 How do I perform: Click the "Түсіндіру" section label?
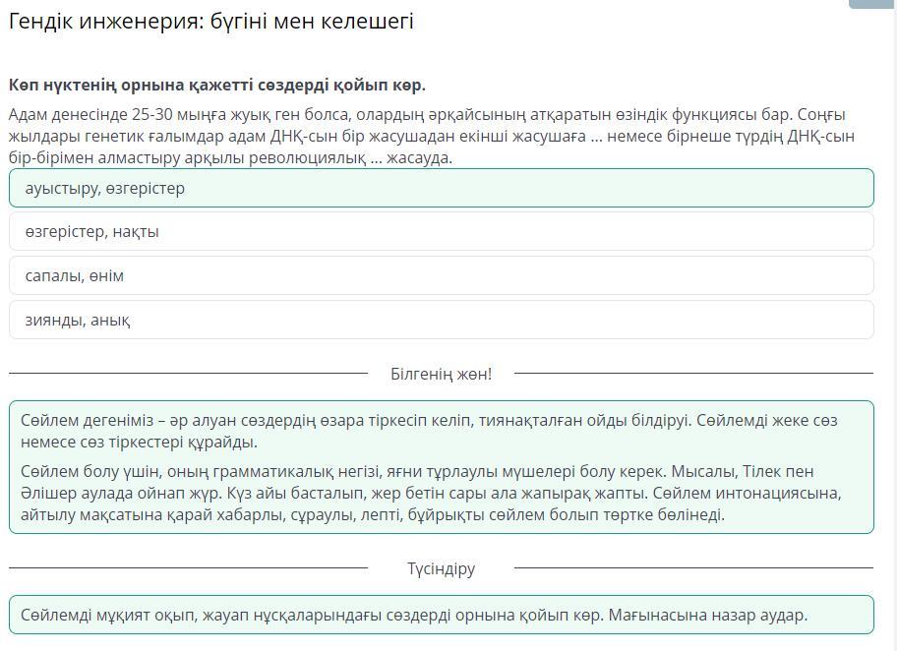coord(441,568)
